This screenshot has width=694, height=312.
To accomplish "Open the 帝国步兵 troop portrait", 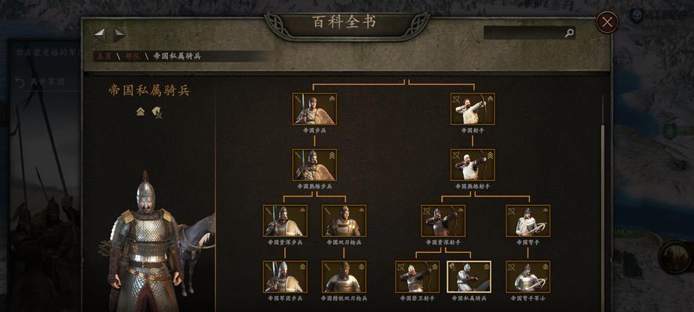I will (x=315, y=108).
